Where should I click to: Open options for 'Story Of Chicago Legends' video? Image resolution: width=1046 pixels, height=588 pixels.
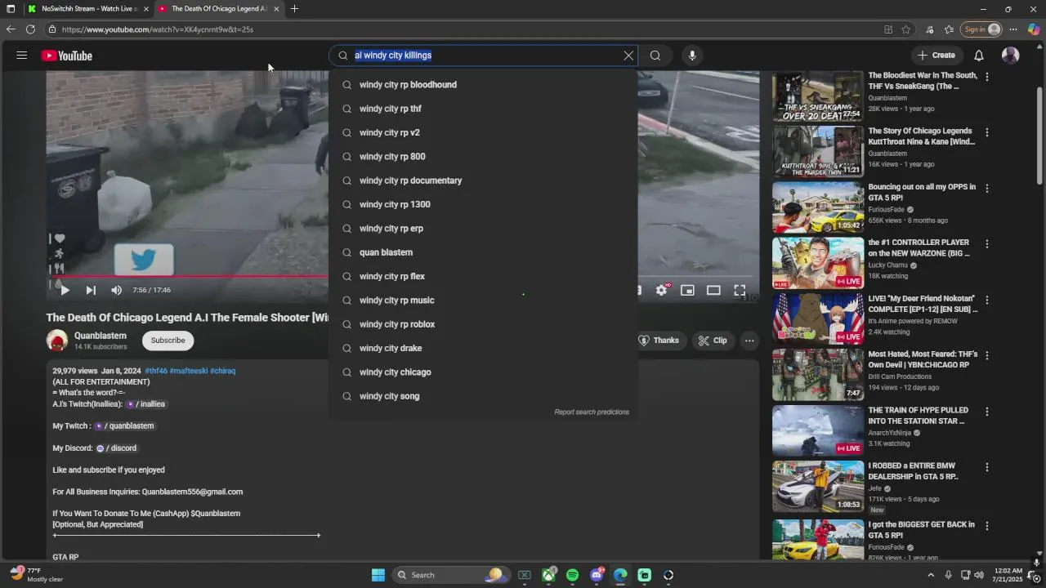pyautogui.click(x=987, y=132)
